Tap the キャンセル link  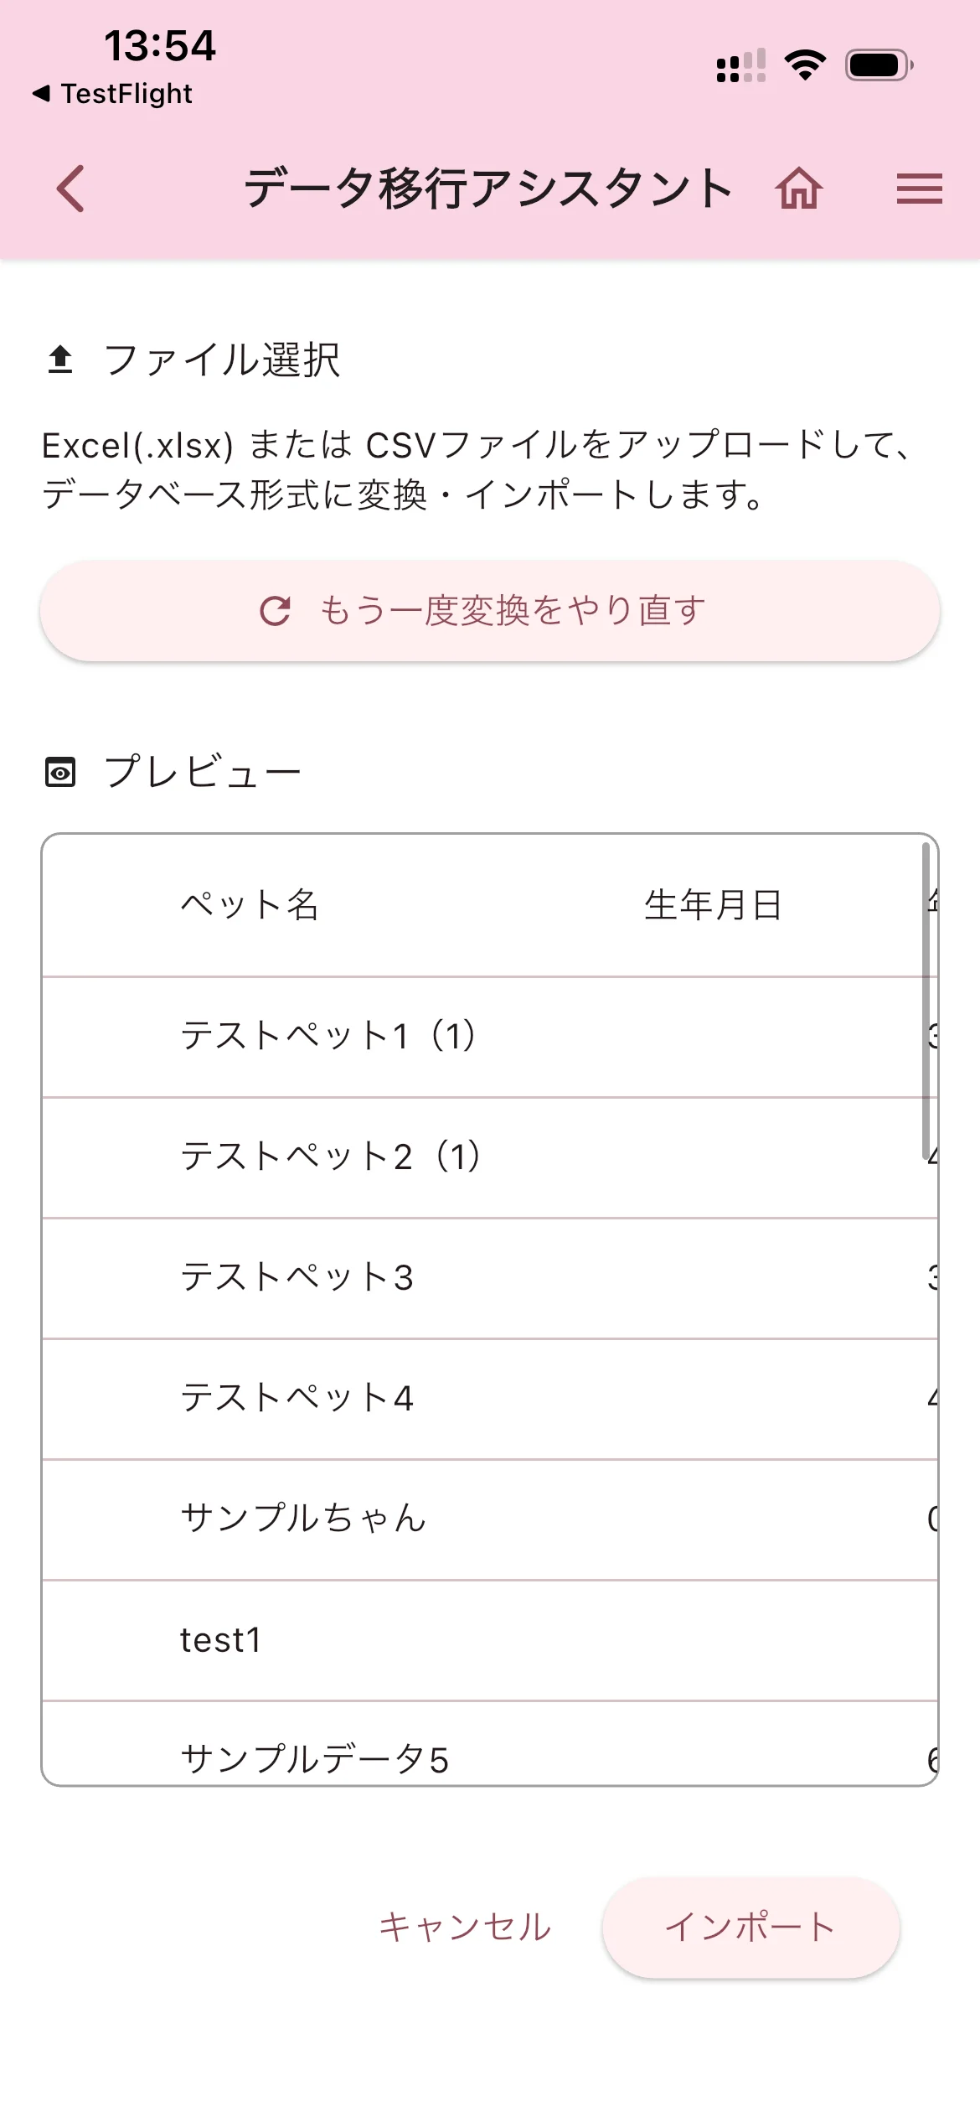pyautogui.click(x=465, y=1927)
